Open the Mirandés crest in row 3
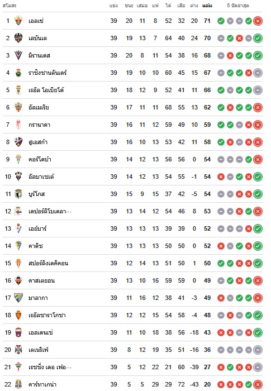The width and height of the screenshot is (271, 391). pyautogui.click(x=18, y=55)
